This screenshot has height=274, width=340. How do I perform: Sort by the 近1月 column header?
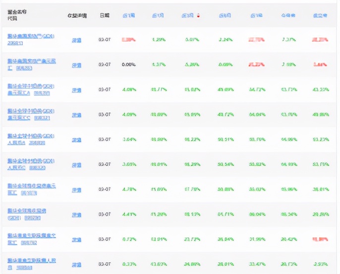click(x=158, y=16)
